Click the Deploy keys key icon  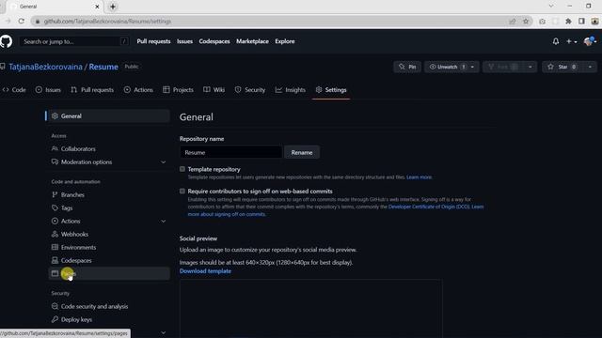[x=55, y=319]
